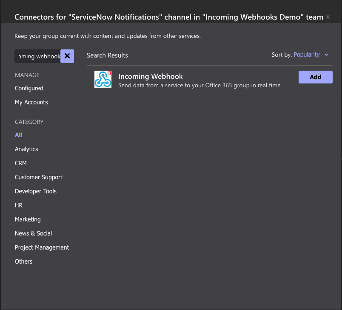Close the Connectors dialog
This screenshot has height=310, width=342.
tap(328, 17)
